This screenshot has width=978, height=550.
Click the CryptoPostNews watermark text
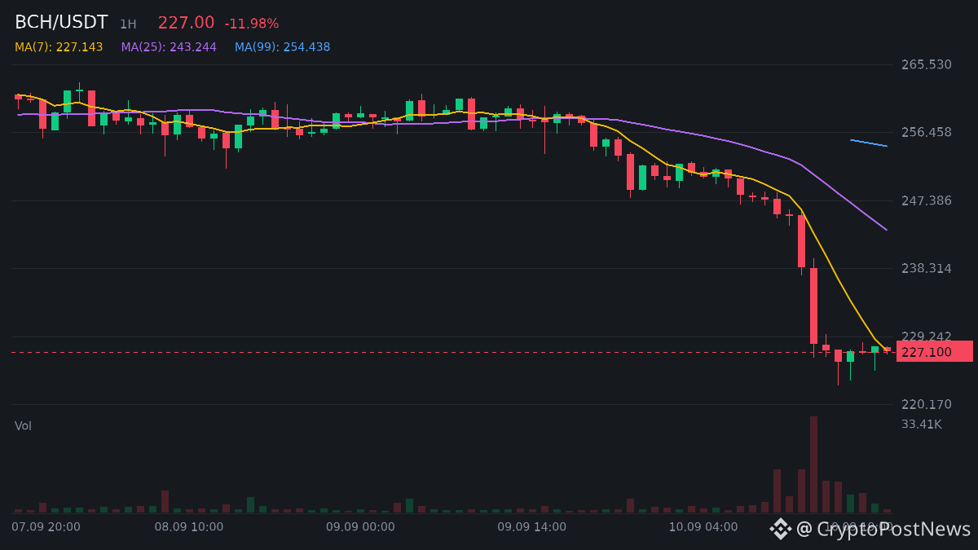pos(884,529)
